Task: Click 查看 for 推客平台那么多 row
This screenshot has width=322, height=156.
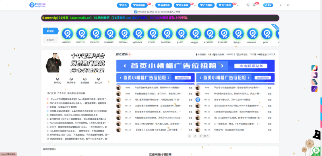Action: [x=270, y=100]
